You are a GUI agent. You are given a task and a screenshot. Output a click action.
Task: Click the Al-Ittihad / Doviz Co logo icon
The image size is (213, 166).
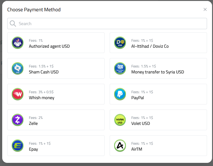pyautogui.click(x=120, y=43)
